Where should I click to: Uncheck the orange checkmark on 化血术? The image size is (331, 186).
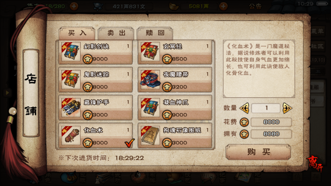(129, 143)
